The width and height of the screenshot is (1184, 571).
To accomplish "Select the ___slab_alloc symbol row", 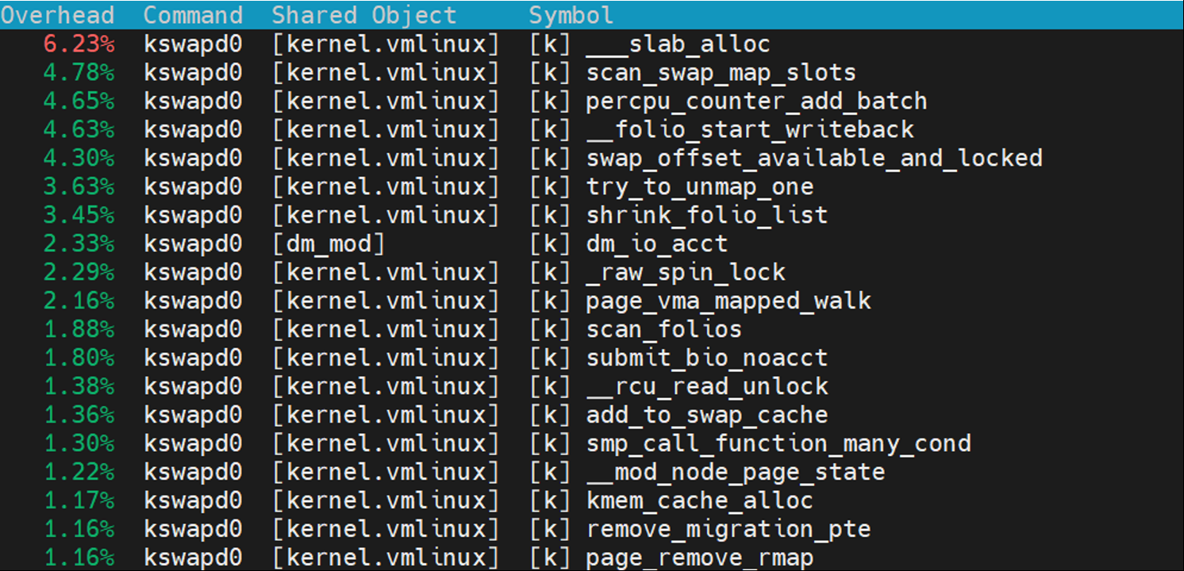I will (x=678, y=44).
